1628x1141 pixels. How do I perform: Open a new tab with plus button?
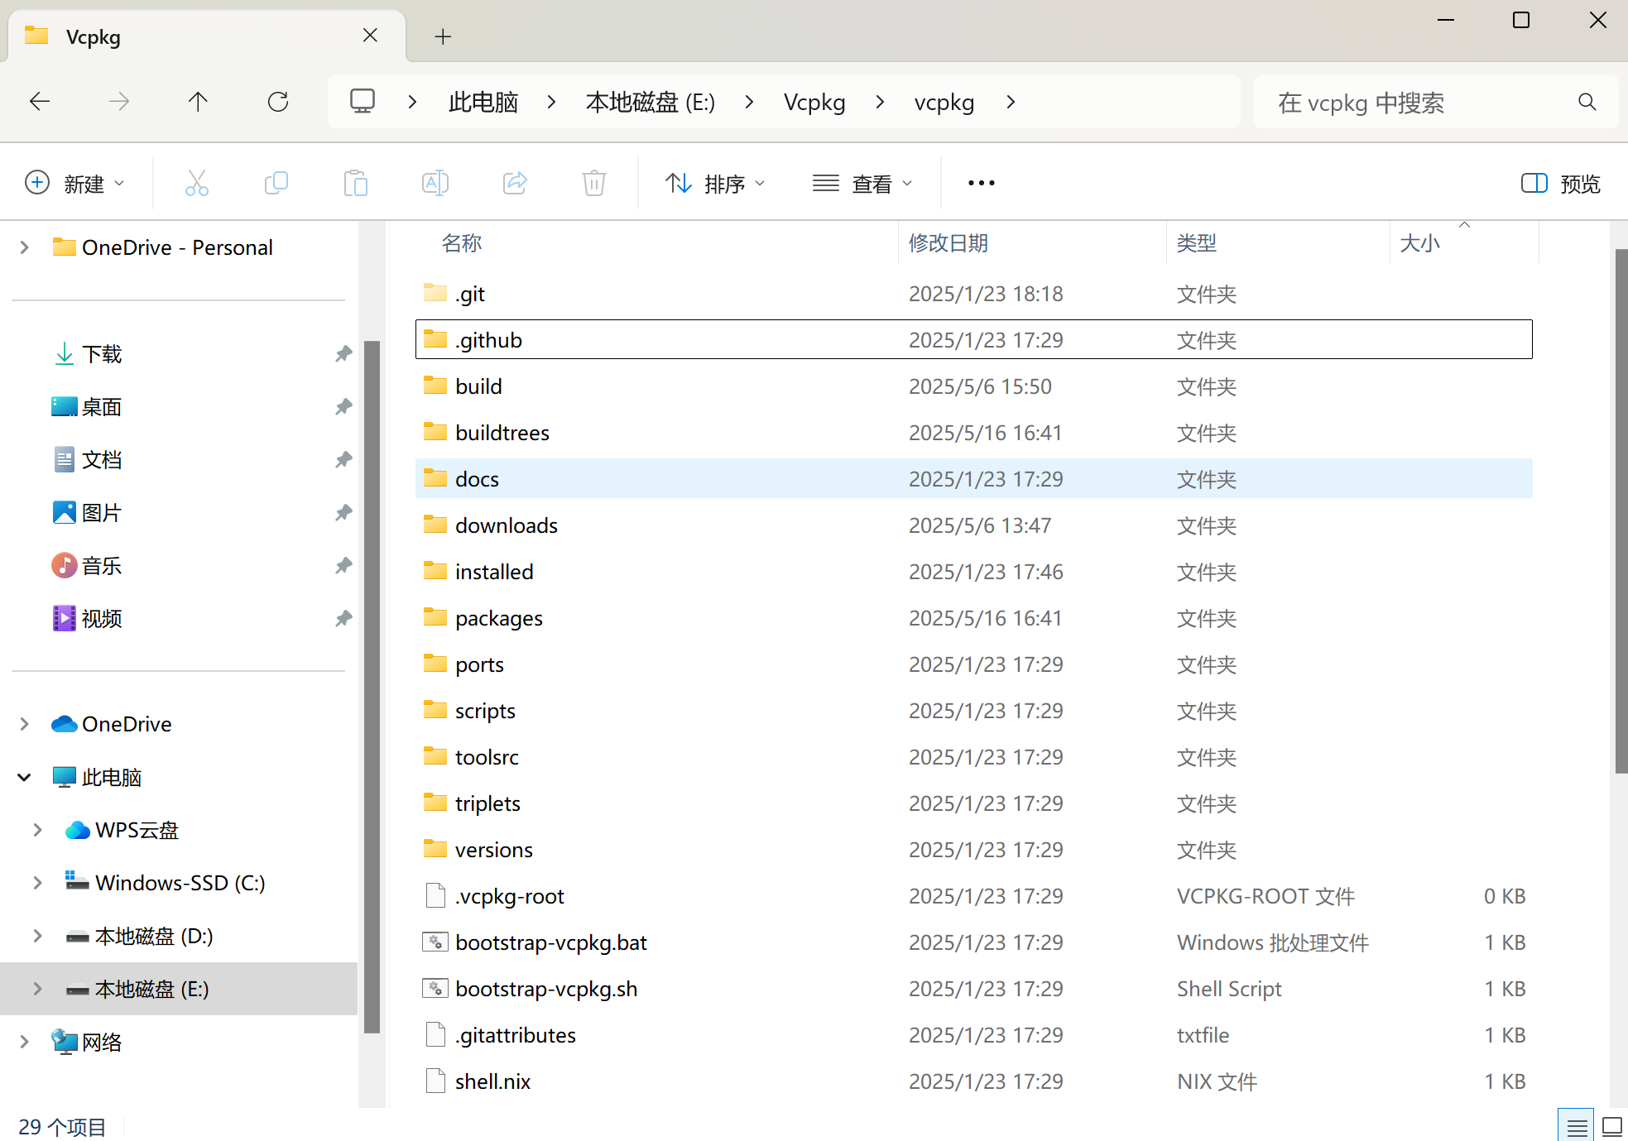[x=443, y=36]
